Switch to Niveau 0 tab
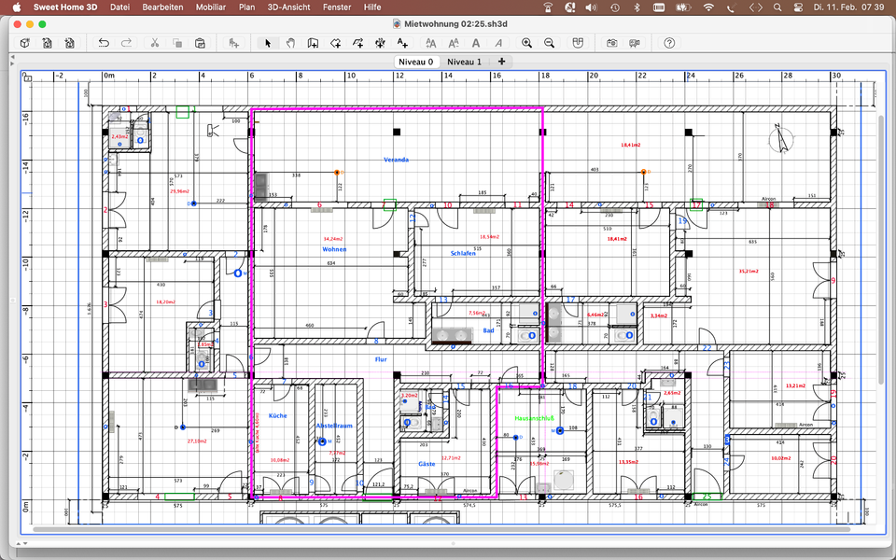 (416, 62)
